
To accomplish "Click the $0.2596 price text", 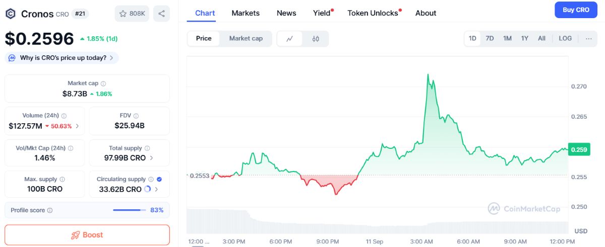I will click(39, 39).
